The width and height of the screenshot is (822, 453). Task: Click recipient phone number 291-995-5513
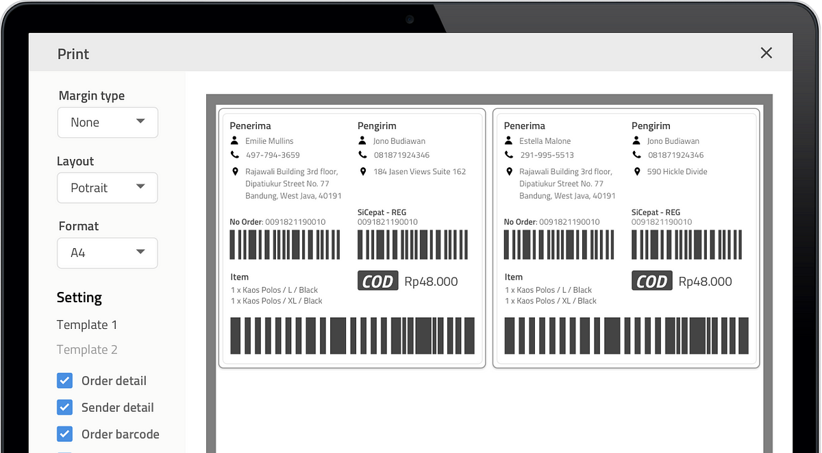coord(547,155)
